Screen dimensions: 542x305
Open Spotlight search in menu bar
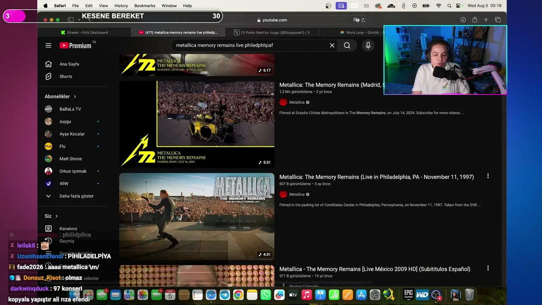449,6
